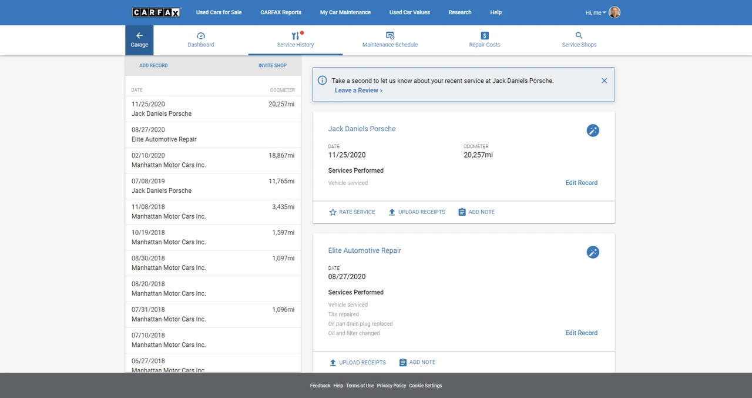Select the Service History wrench icon
The height and width of the screenshot is (398, 752).
[x=296, y=36]
